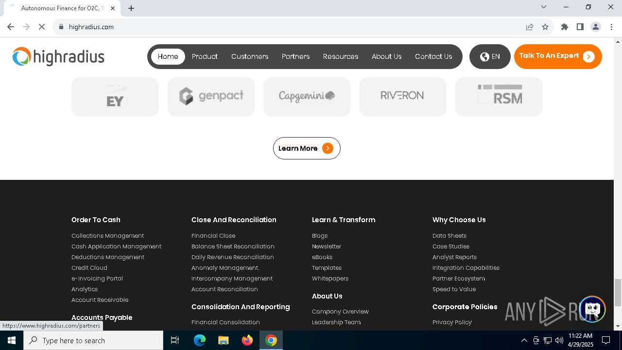Screen dimensions: 622x350
Task: Open File Explorer from taskbar
Action: [x=223, y=340]
